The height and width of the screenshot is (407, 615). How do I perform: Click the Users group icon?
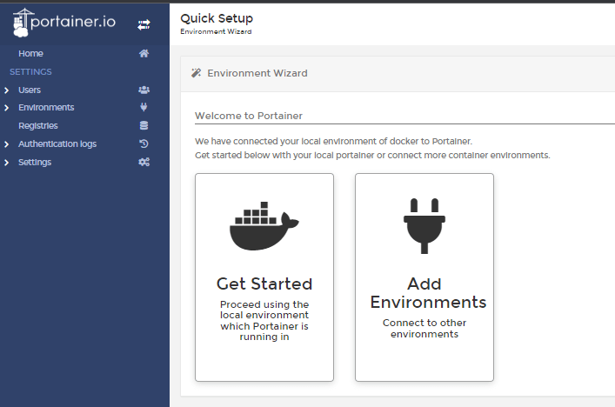[x=144, y=90]
